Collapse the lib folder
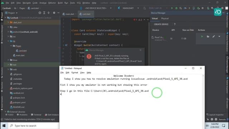This screenshot has width=229, height=129. (8, 41)
